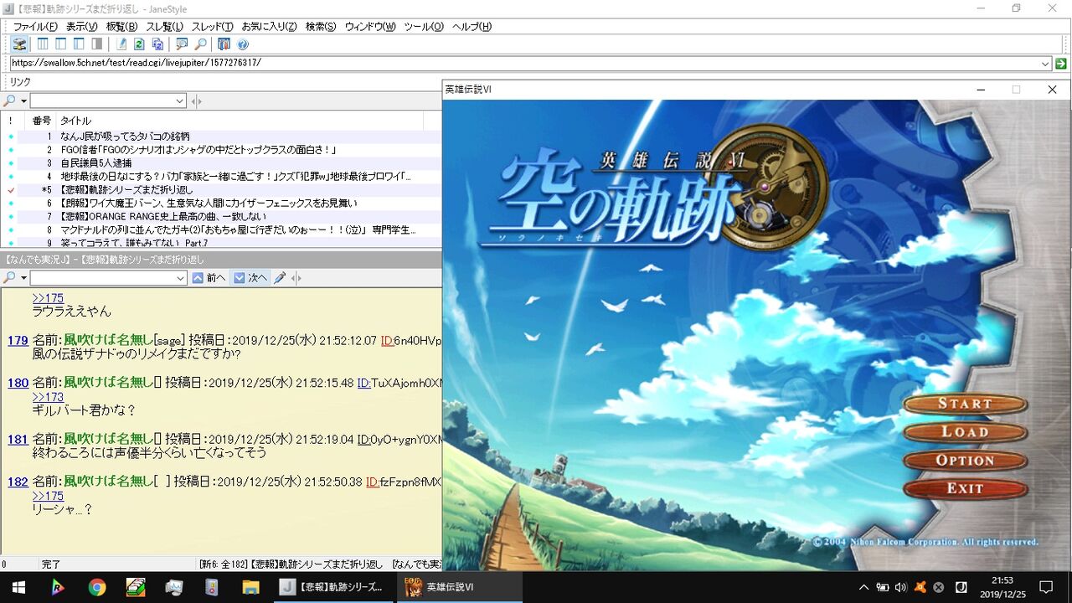Click the write-post pencil memo icon

click(x=121, y=44)
